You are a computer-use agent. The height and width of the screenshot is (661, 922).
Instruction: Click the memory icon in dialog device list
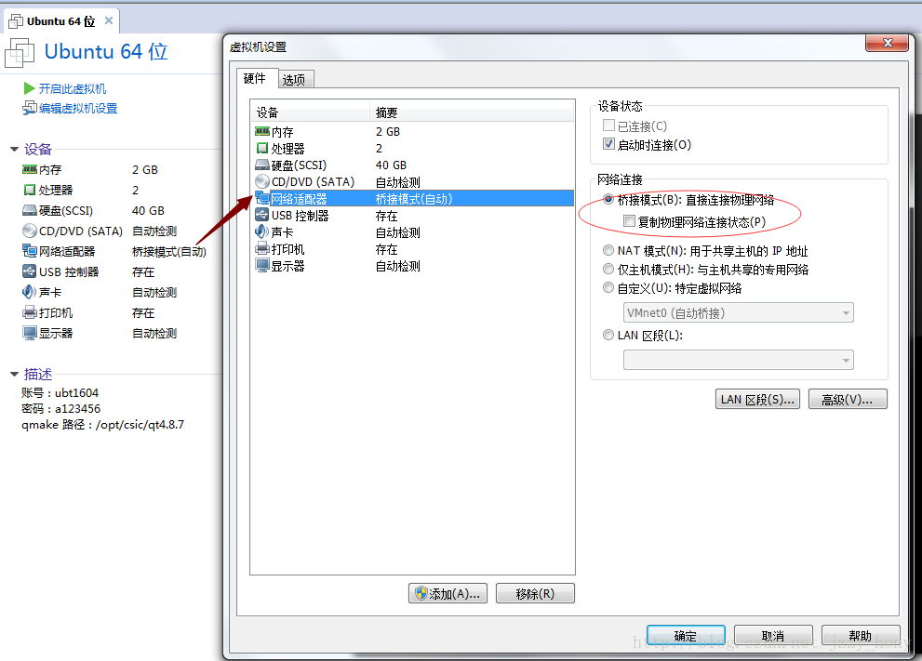(x=262, y=132)
